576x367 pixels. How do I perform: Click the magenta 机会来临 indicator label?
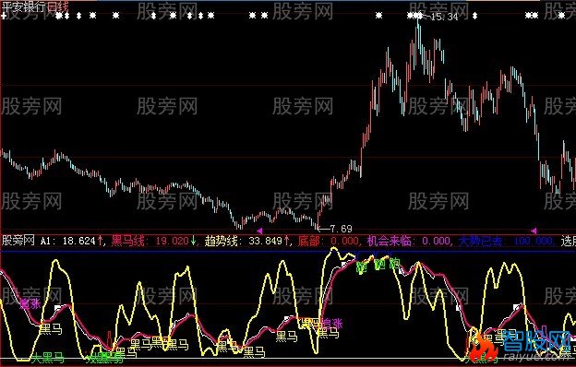390,241
